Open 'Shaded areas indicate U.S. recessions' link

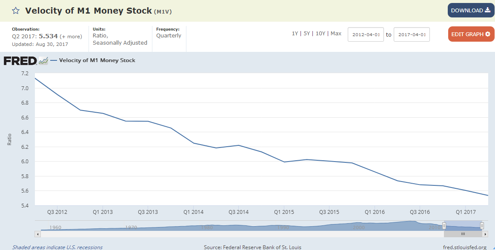click(x=57, y=247)
